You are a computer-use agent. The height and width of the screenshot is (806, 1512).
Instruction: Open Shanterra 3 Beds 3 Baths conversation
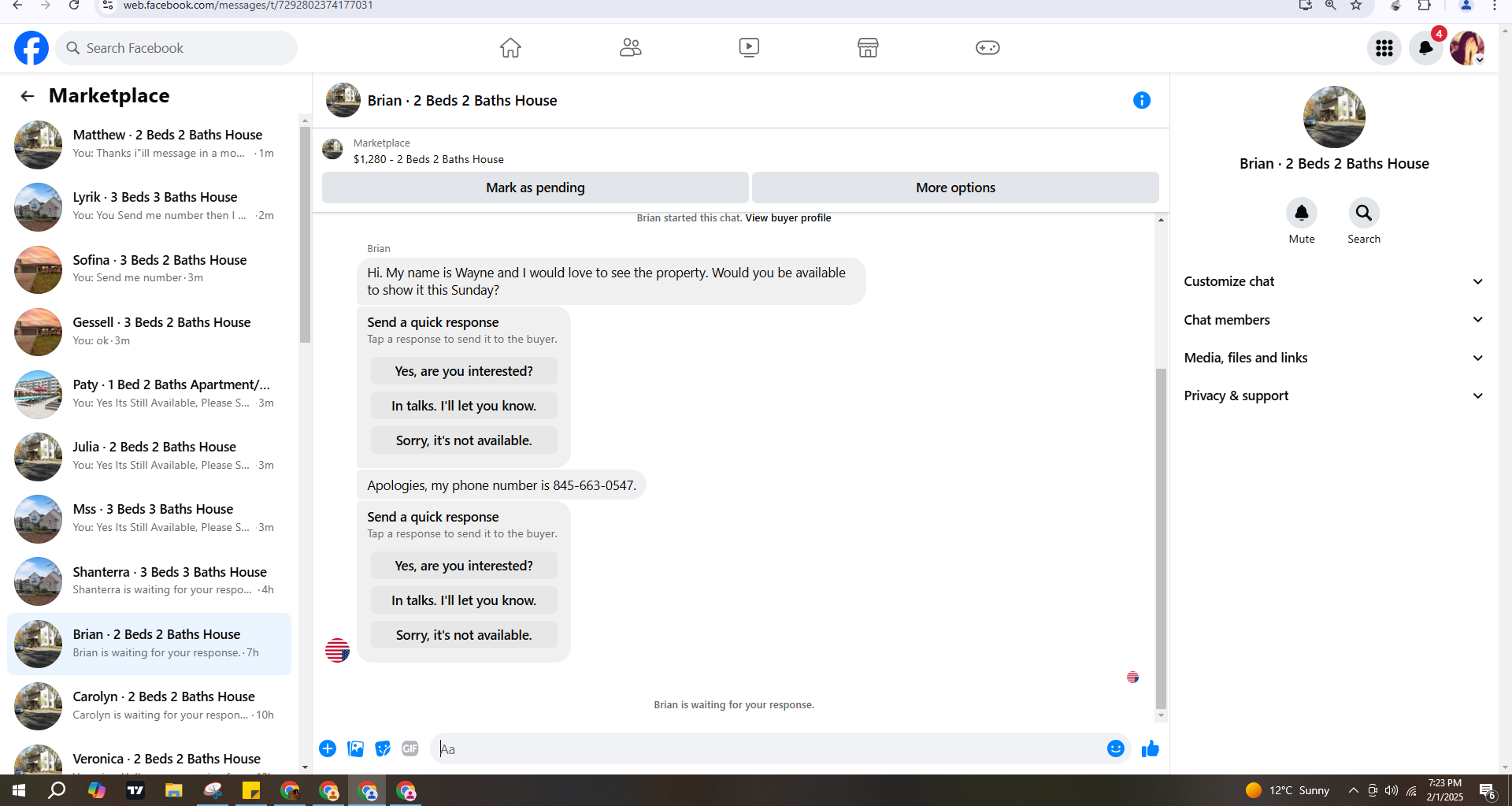[149, 581]
